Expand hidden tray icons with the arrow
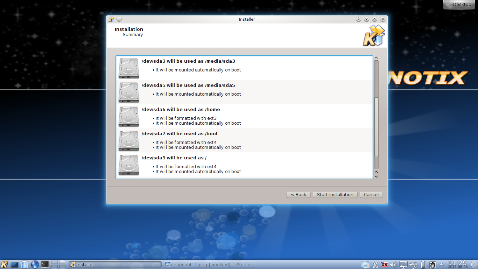Image resolution: width=478 pixels, height=269 pixels. click(x=441, y=264)
